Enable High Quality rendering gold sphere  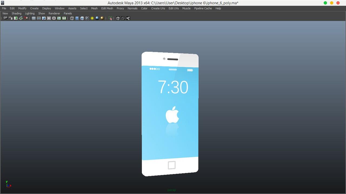[x=102, y=18]
